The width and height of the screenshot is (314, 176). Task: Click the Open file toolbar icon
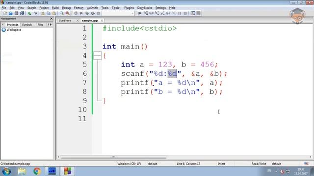11,13
